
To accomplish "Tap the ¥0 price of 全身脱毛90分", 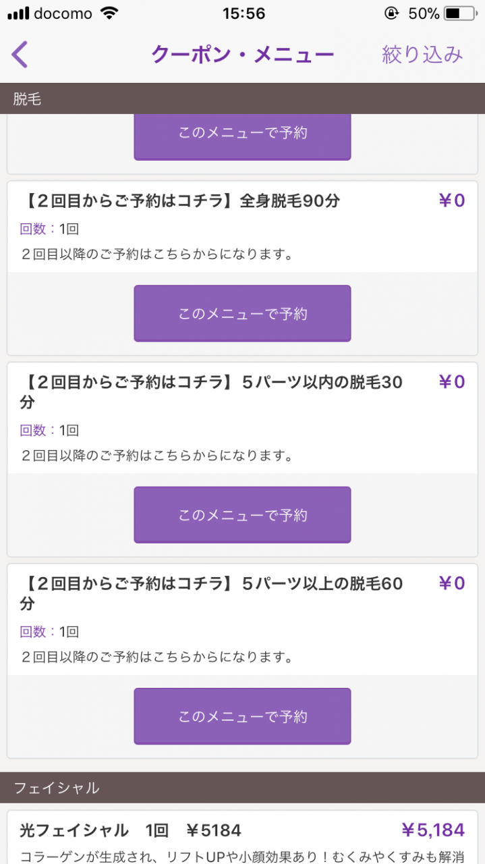I will (x=452, y=200).
